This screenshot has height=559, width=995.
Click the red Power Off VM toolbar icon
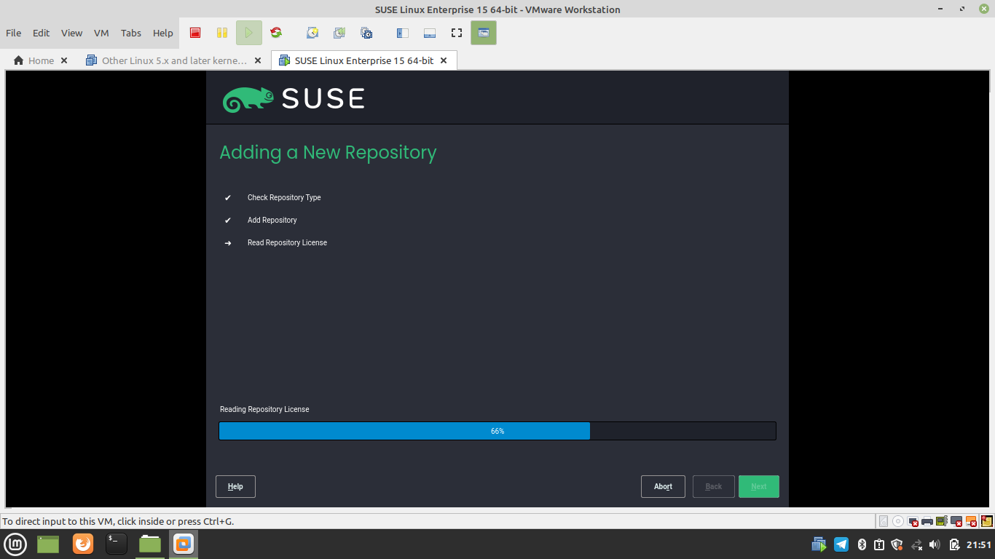(195, 33)
